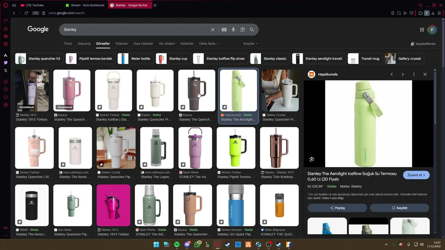Open the on-screen keyboard icon in search bar
Screen dimensions: 445x250
pyautogui.click(x=224, y=30)
